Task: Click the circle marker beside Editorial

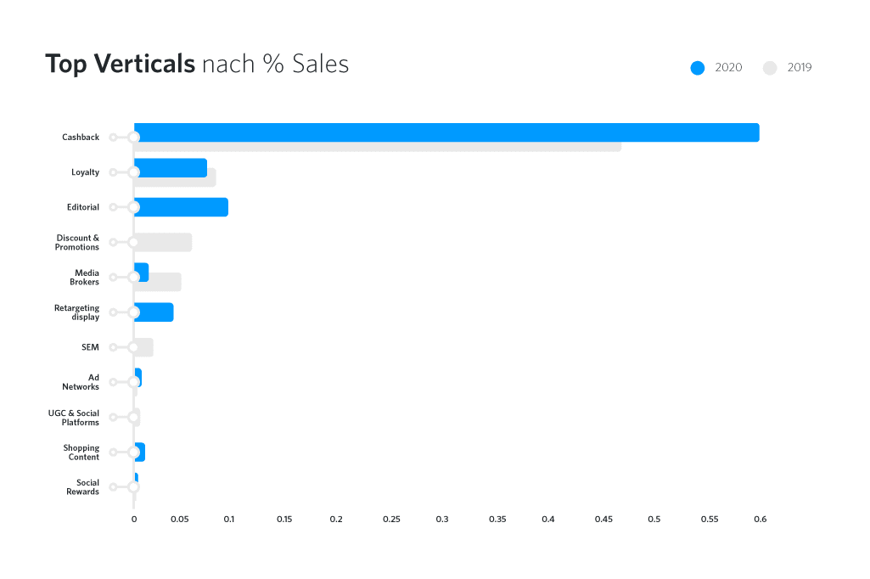Action: (x=133, y=207)
